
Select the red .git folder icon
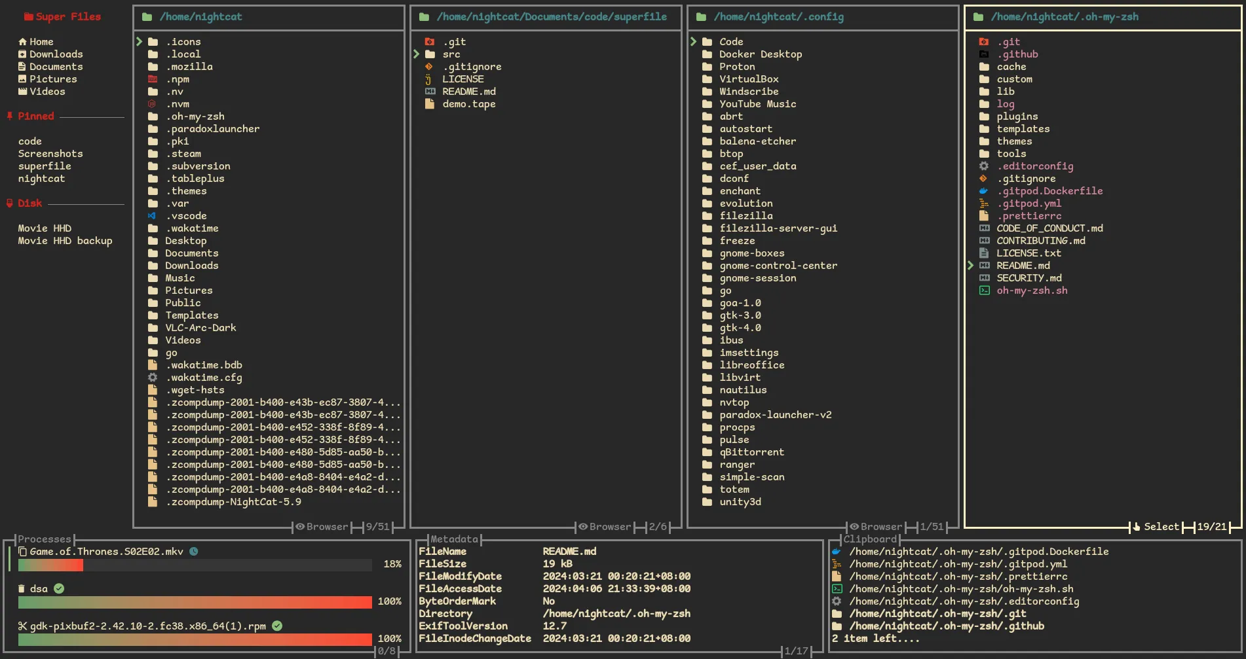428,41
